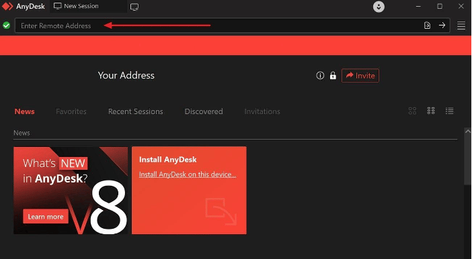The height and width of the screenshot is (259, 472).
Task: Close the AnyDesk window
Action: click(x=461, y=6)
